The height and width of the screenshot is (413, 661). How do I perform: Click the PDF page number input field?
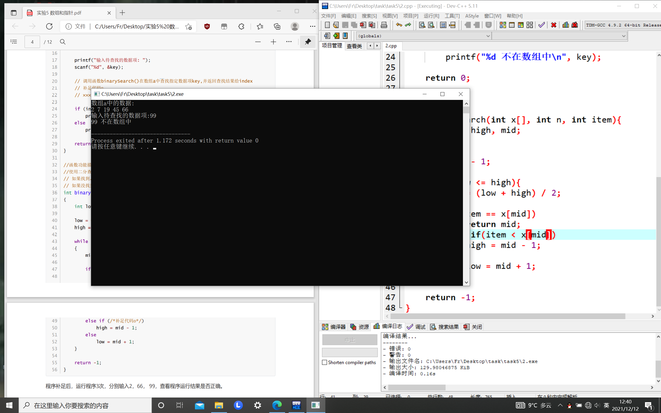click(32, 42)
